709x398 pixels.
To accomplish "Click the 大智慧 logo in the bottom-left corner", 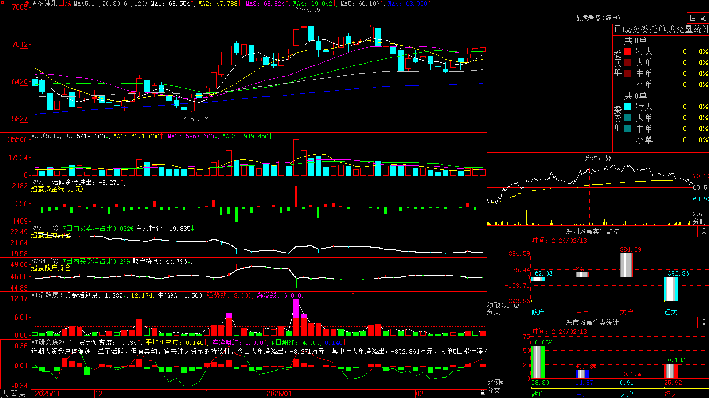I will tap(14, 394).
